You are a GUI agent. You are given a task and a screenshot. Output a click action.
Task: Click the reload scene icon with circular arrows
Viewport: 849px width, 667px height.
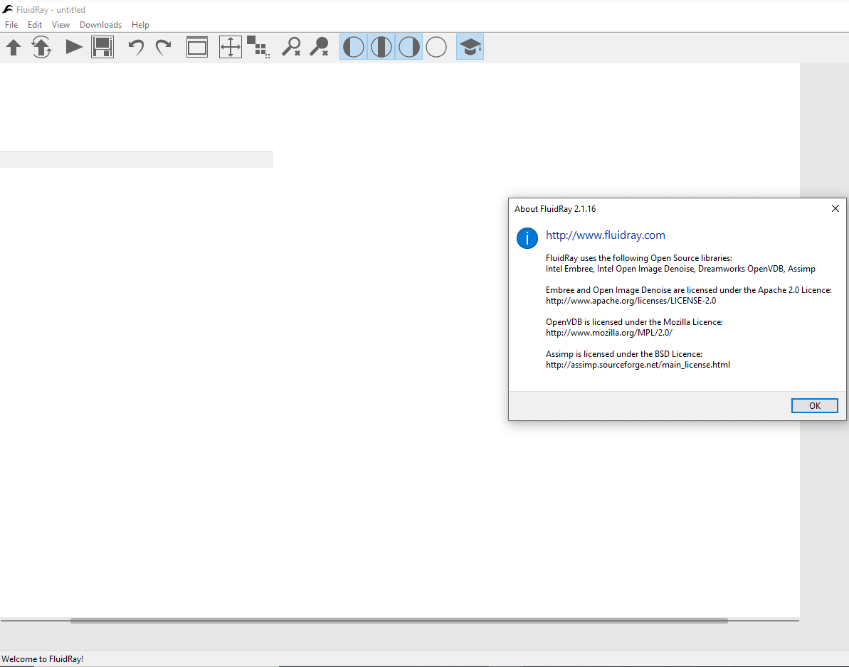[42, 48]
